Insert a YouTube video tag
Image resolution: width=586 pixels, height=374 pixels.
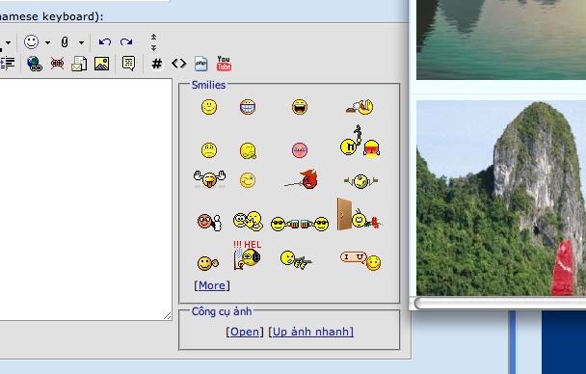[x=224, y=64]
